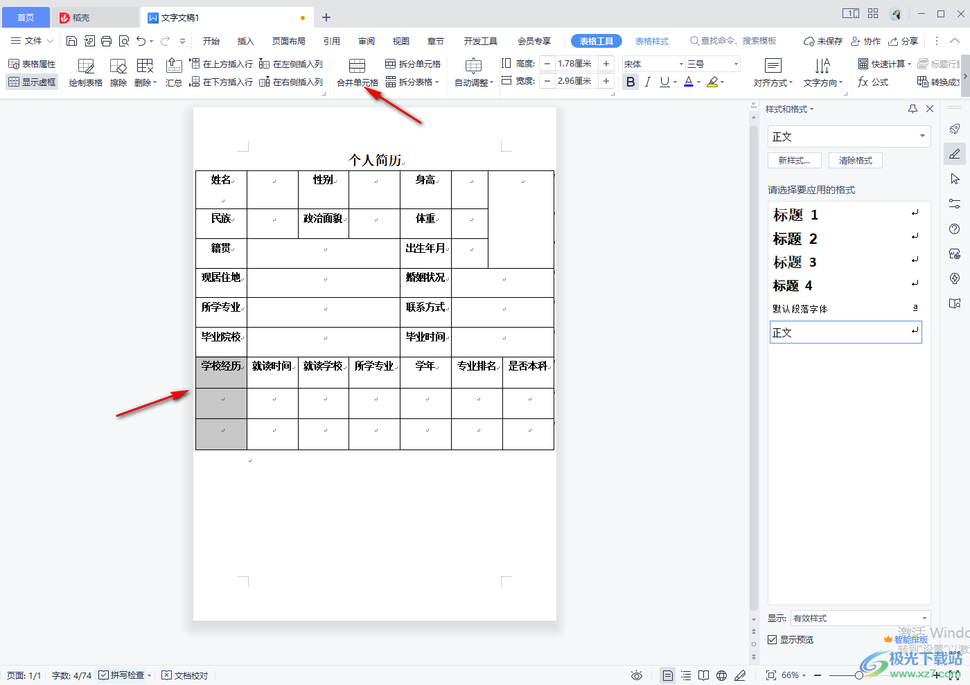The width and height of the screenshot is (970, 685).
Task: Close the 样式和格式 panel
Action: click(930, 109)
